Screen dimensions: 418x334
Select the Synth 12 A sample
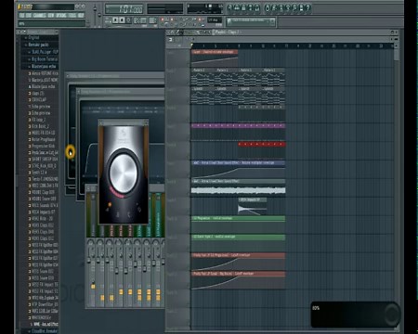tap(38, 173)
